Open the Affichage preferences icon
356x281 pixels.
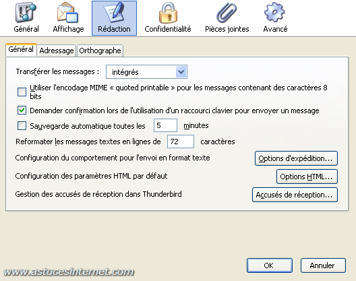[68, 18]
